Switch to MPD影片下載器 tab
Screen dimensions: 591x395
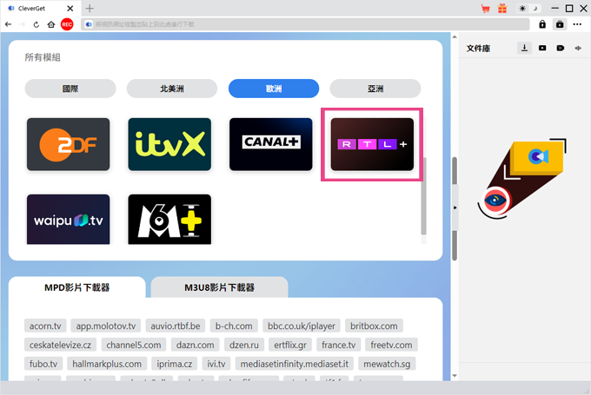76,287
